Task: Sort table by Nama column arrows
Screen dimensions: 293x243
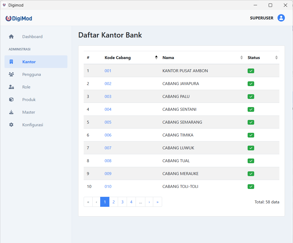Action: [242, 57]
